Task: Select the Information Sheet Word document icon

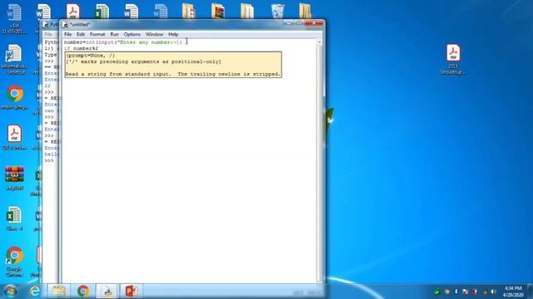Action: tap(14, 59)
